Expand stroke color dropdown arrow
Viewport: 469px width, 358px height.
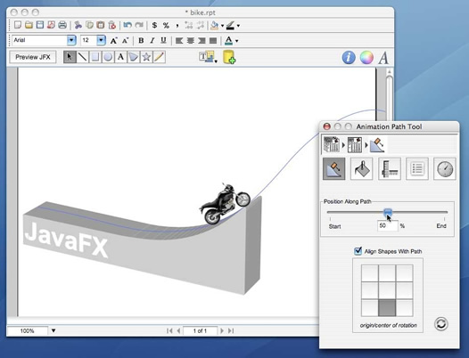tap(238, 26)
